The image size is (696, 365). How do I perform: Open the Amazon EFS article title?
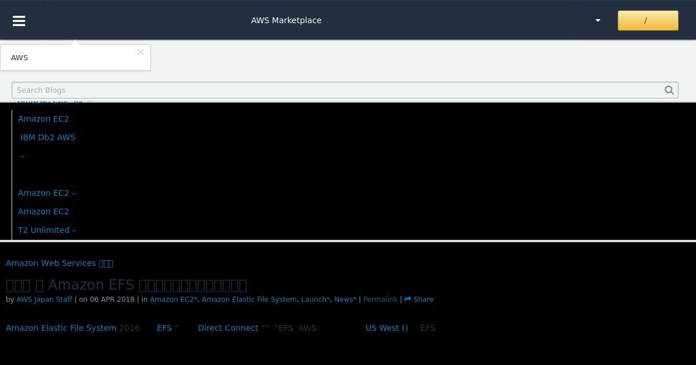[x=126, y=285]
